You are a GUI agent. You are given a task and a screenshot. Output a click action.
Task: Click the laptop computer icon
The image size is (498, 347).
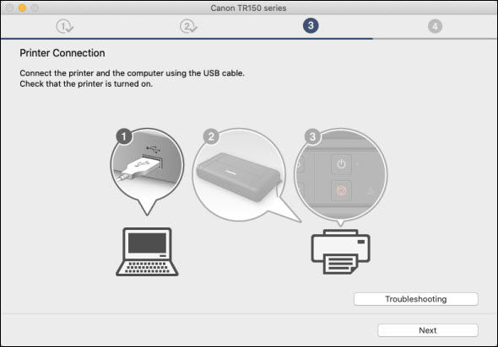(147, 252)
